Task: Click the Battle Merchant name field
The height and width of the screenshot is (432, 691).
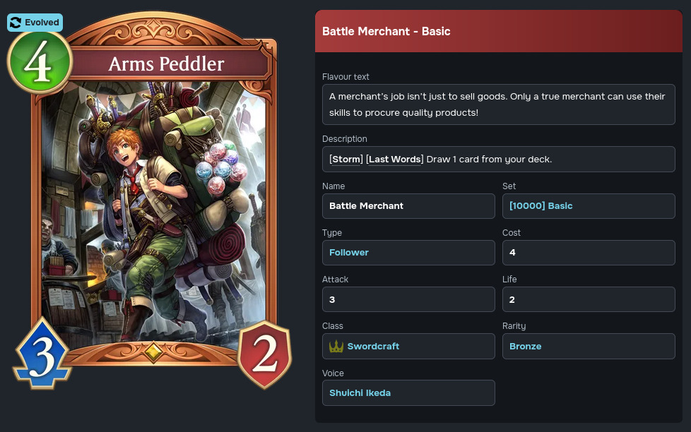Action: tap(408, 206)
